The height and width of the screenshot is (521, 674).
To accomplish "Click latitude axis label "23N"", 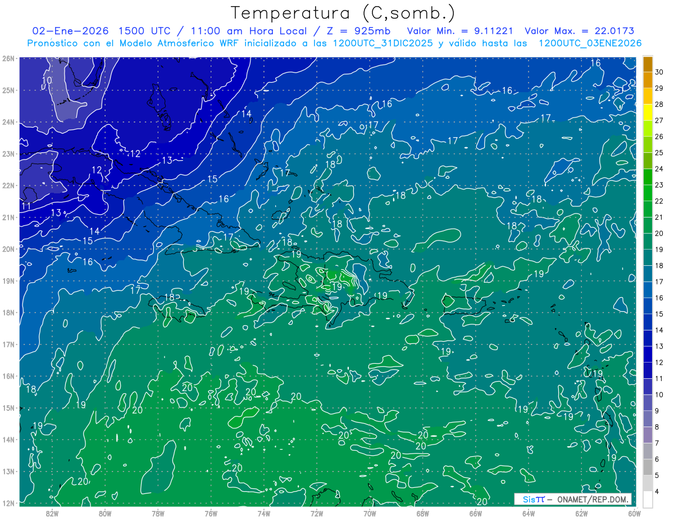I will coord(8,154).
